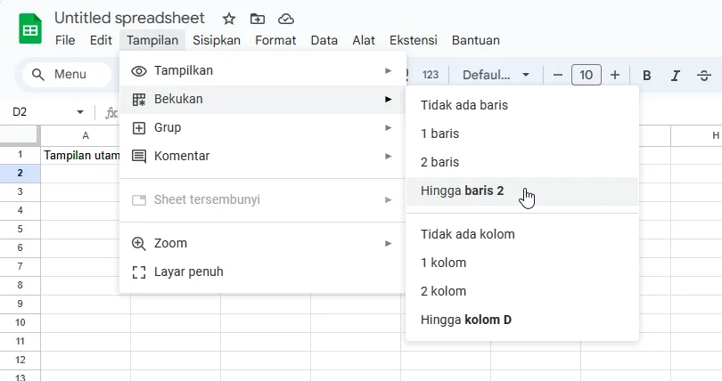Click the move to folder icon

[x=258, y=19]
